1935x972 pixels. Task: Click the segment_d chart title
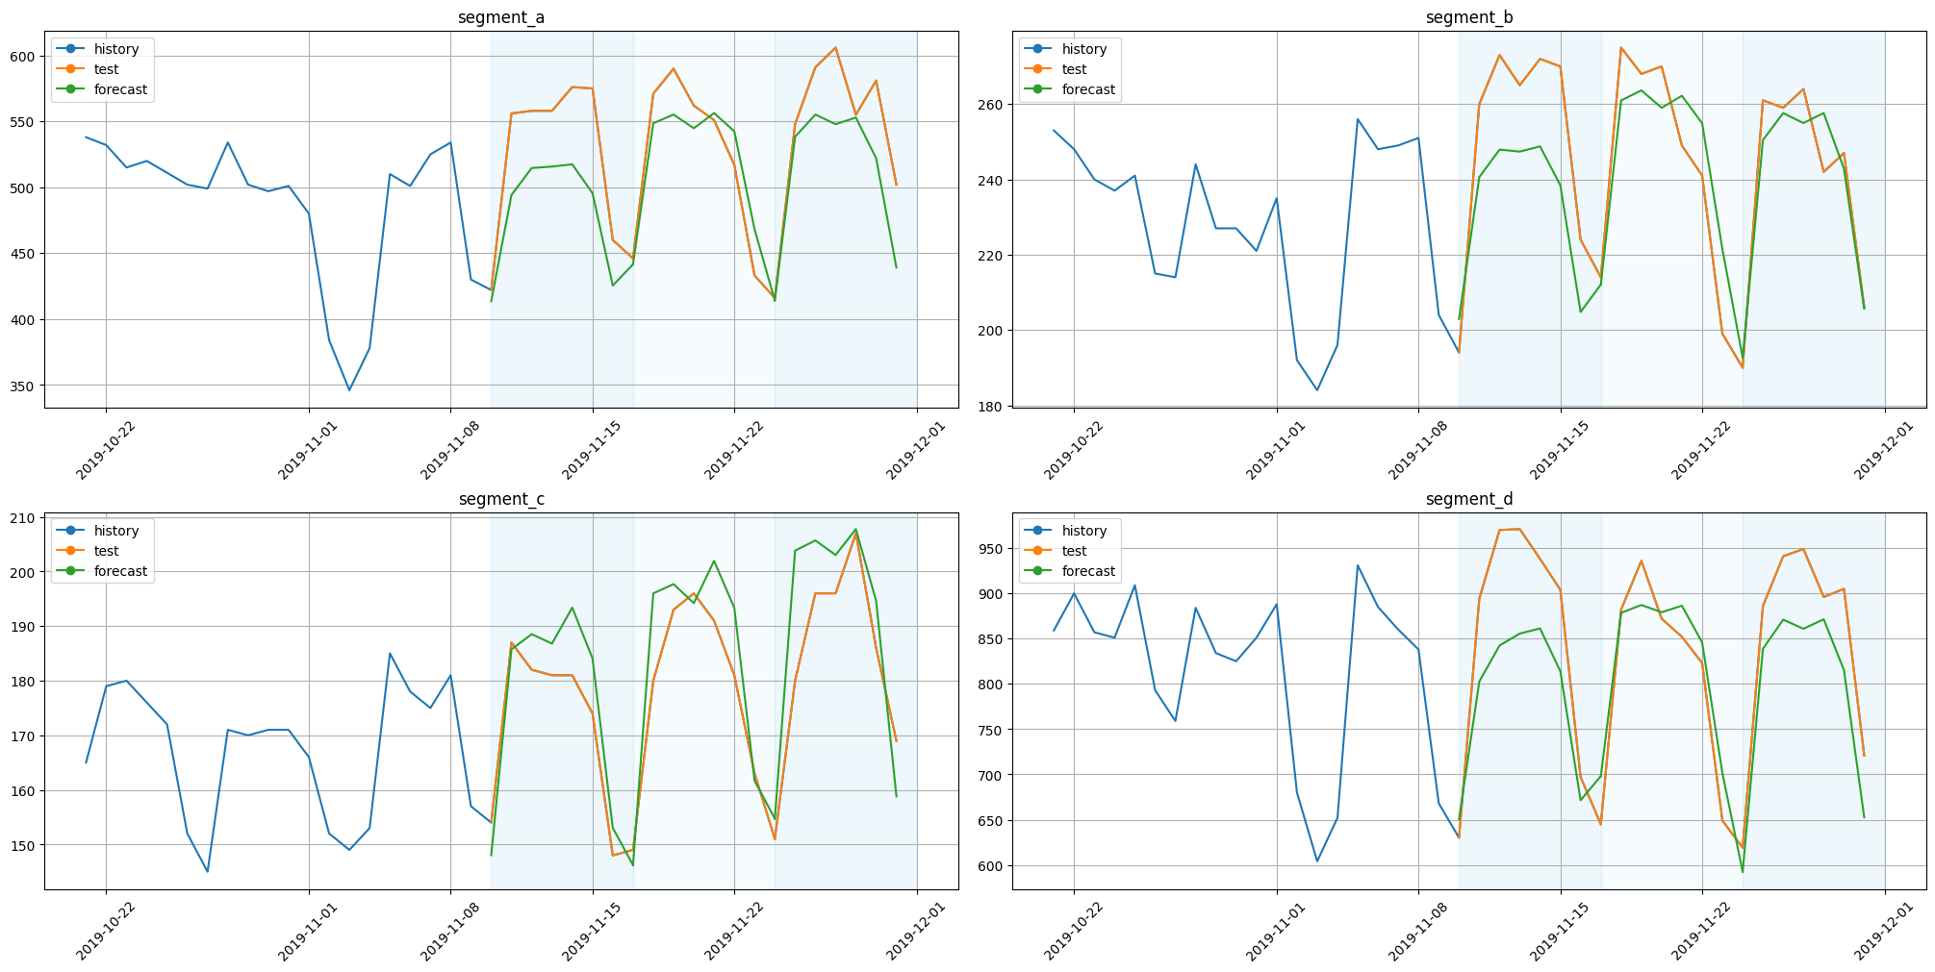[x=1469, y=499]
